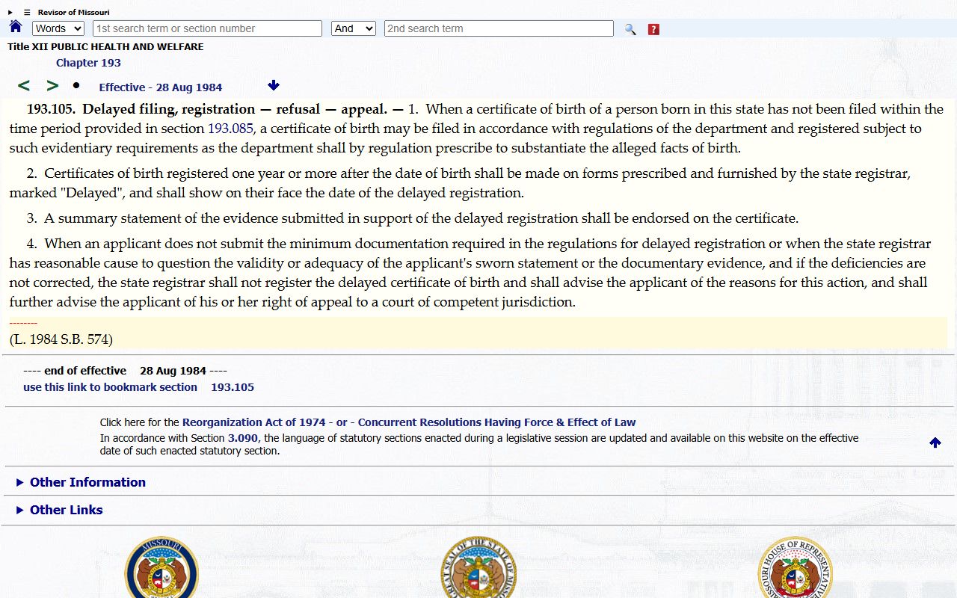The image size is (957, 598).
Task: Click the Title XII PUBLIC HEALTH AND WELFARE heading
Action: 105,46
